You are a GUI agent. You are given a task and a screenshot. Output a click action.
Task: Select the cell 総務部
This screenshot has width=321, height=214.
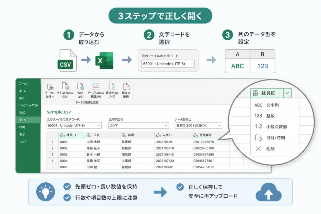coord(137,148)
